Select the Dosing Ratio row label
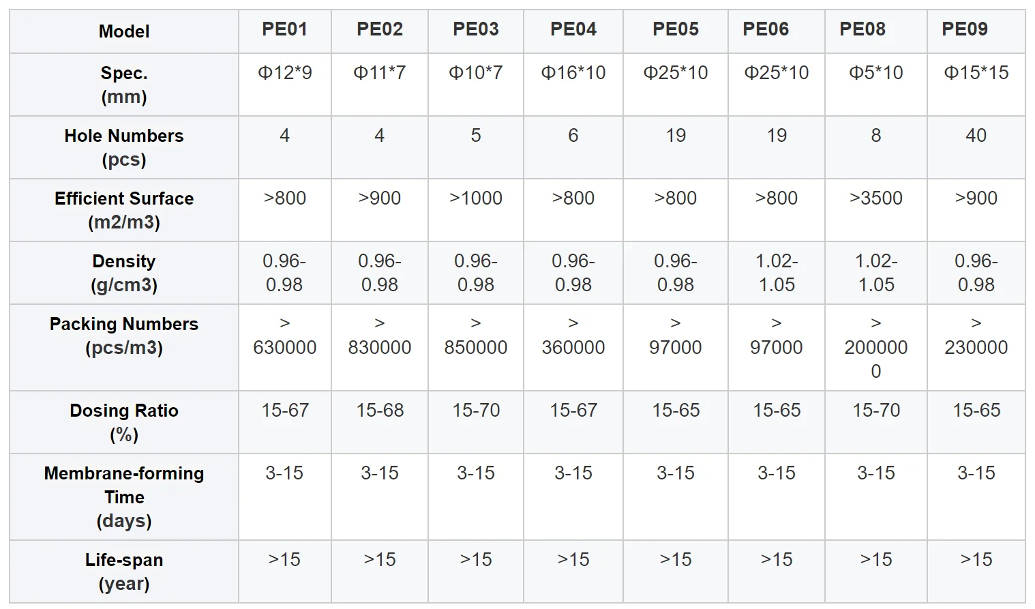The width and height of the screenshot is (1035, 609). (124, 422)
